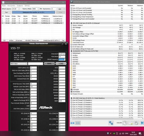Expand the BIOS Value dropdown in Timing Configurator
This screenshot has width=144, height=136.
(19, 64)
